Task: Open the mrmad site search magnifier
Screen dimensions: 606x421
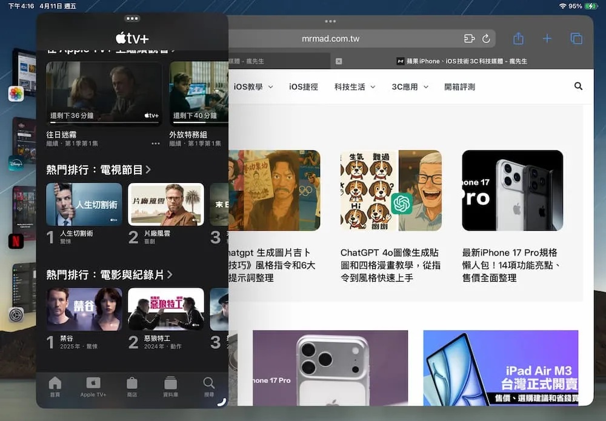Action: [578, 86]
